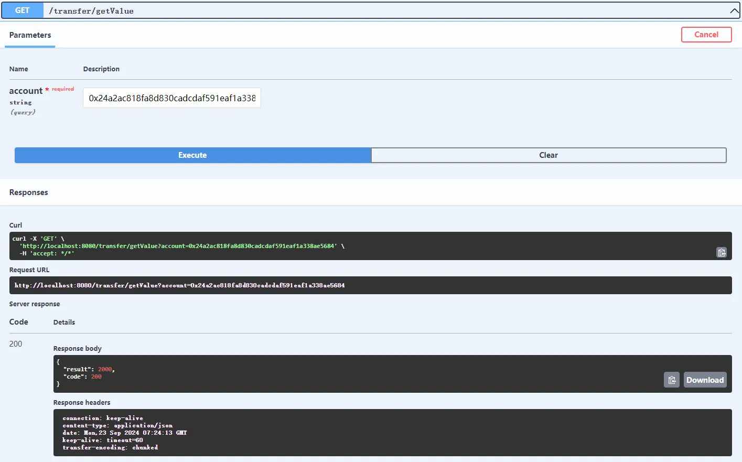Collapse the /transfer/getValue operation with chevron
Screen dimensions: 742x462
[x=734, y=10]
